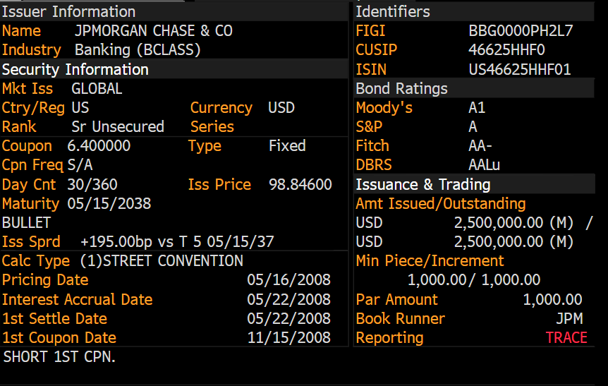Click the orange Series field label
This screenshot has height=386, width=608.
tap(212, 127)
